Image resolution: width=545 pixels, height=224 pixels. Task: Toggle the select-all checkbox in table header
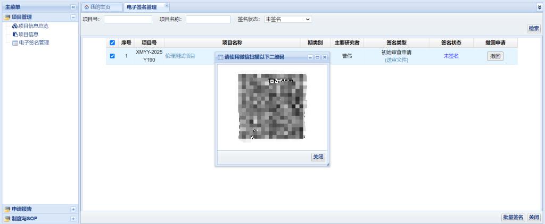pos(112,43)
